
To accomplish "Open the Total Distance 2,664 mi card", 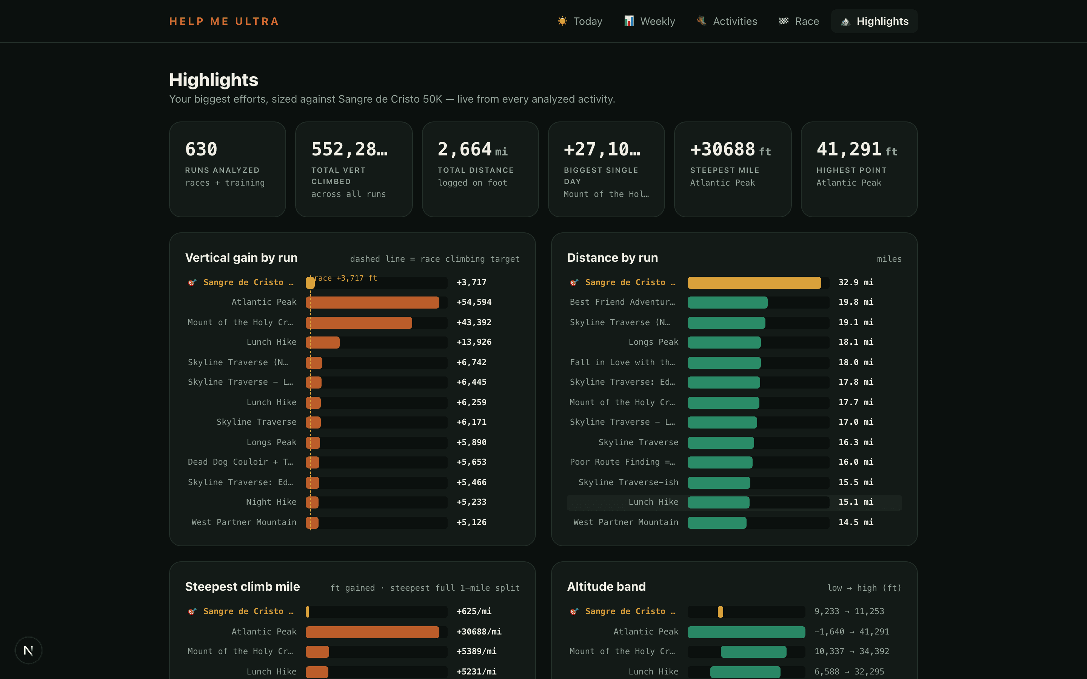I will [480, 169].
